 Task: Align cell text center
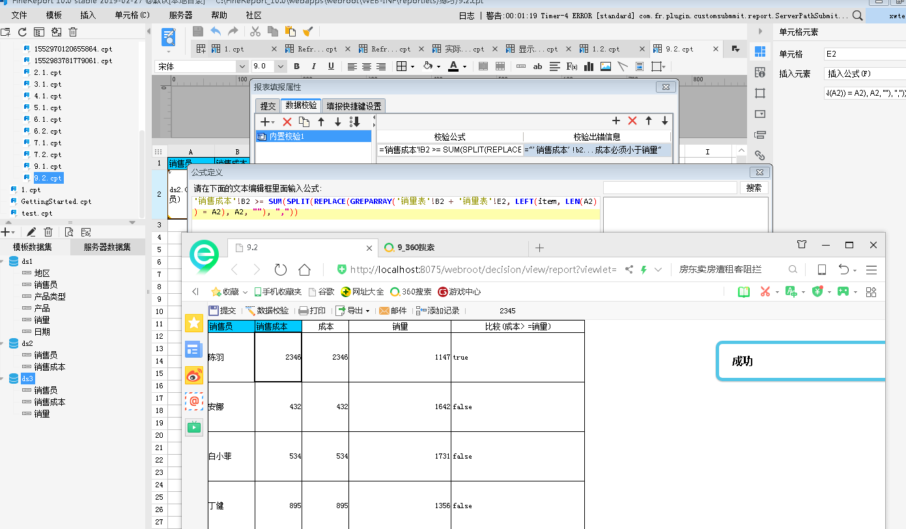click(367, 66)
